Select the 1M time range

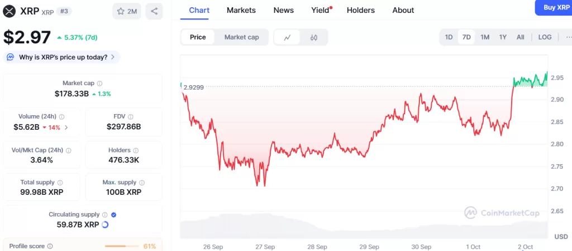(x=485, y=37)
